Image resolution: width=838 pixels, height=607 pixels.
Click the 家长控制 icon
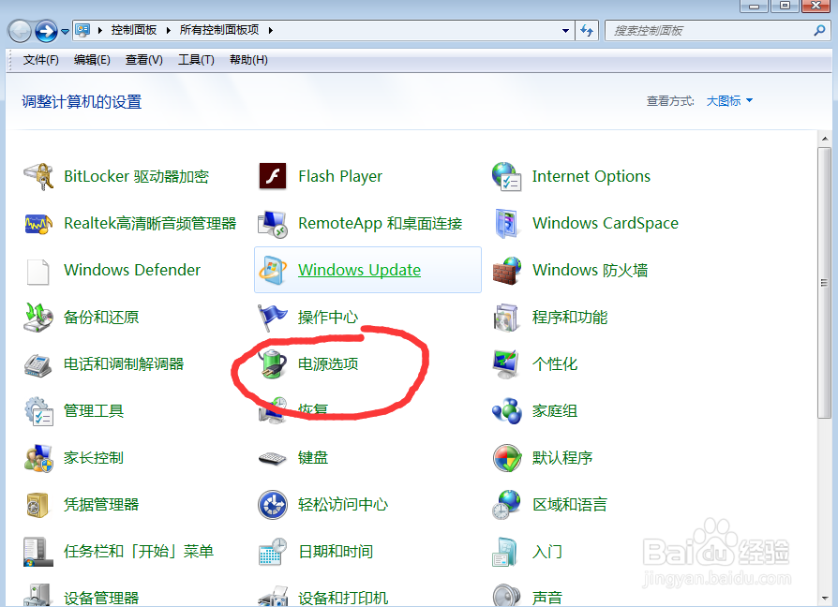click(x=38, y=458)
